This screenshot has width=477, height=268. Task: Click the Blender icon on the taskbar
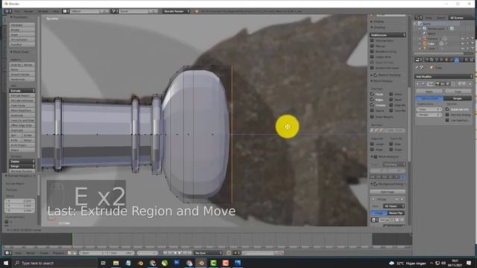[x=201, y=263]
